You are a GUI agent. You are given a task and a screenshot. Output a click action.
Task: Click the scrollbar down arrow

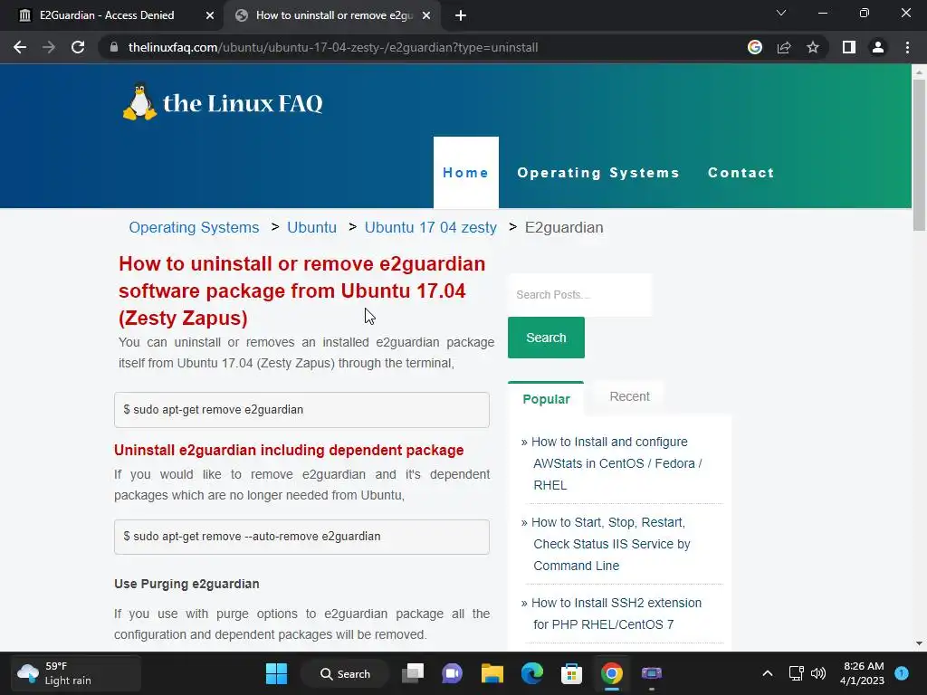(x=919, y=643)
